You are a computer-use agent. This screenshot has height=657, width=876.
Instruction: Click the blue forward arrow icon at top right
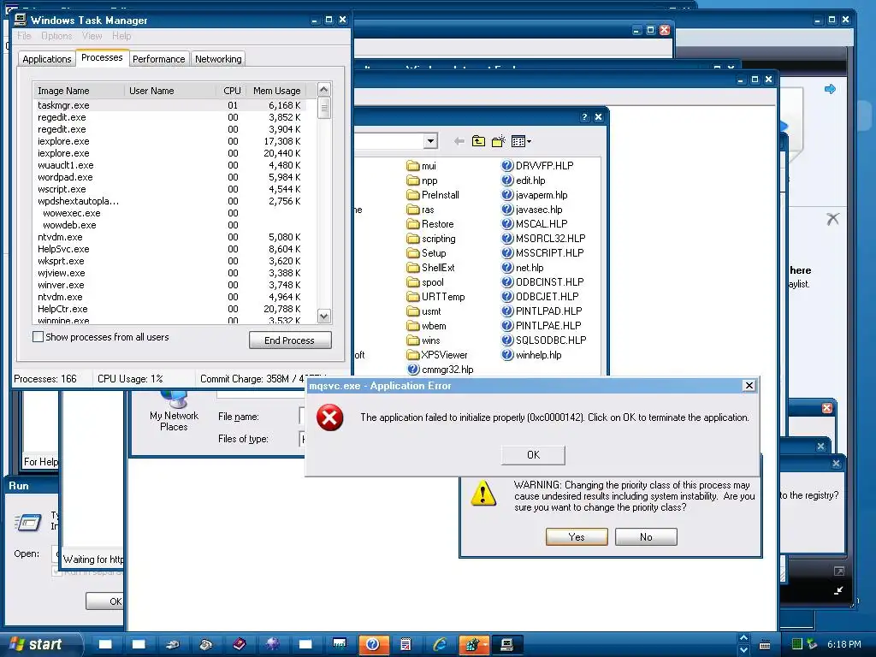pyautogui.click(x=830, y=89)
